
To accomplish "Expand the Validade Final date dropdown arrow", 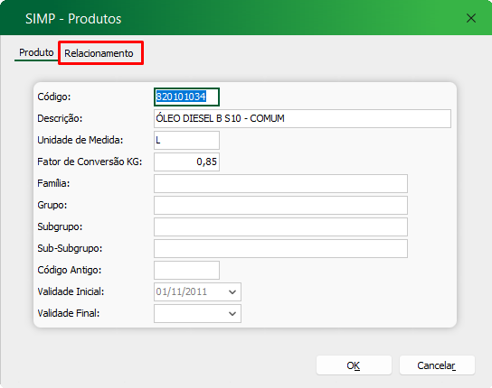I will tap(232, 313).
